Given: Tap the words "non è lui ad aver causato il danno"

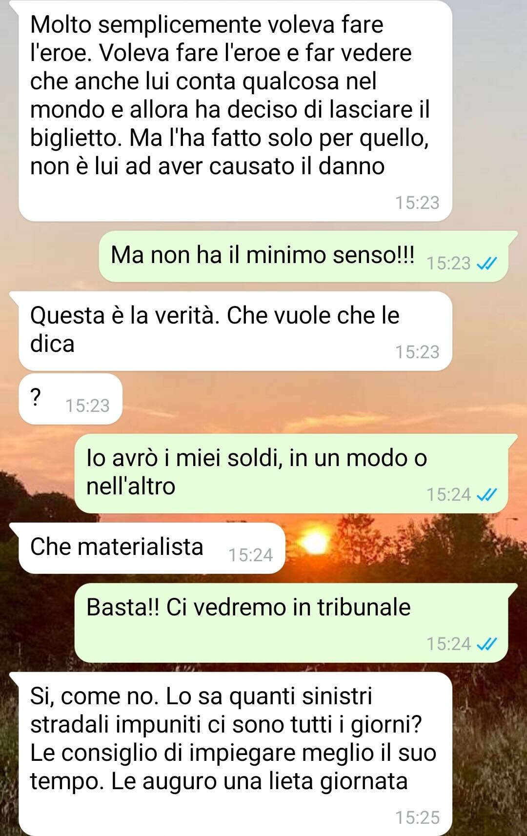Looking at the screenshot, I should click(x=207, y=166).
